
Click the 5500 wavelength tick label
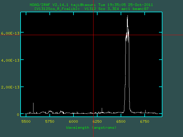pyautogui.click(x=26, y=122)
